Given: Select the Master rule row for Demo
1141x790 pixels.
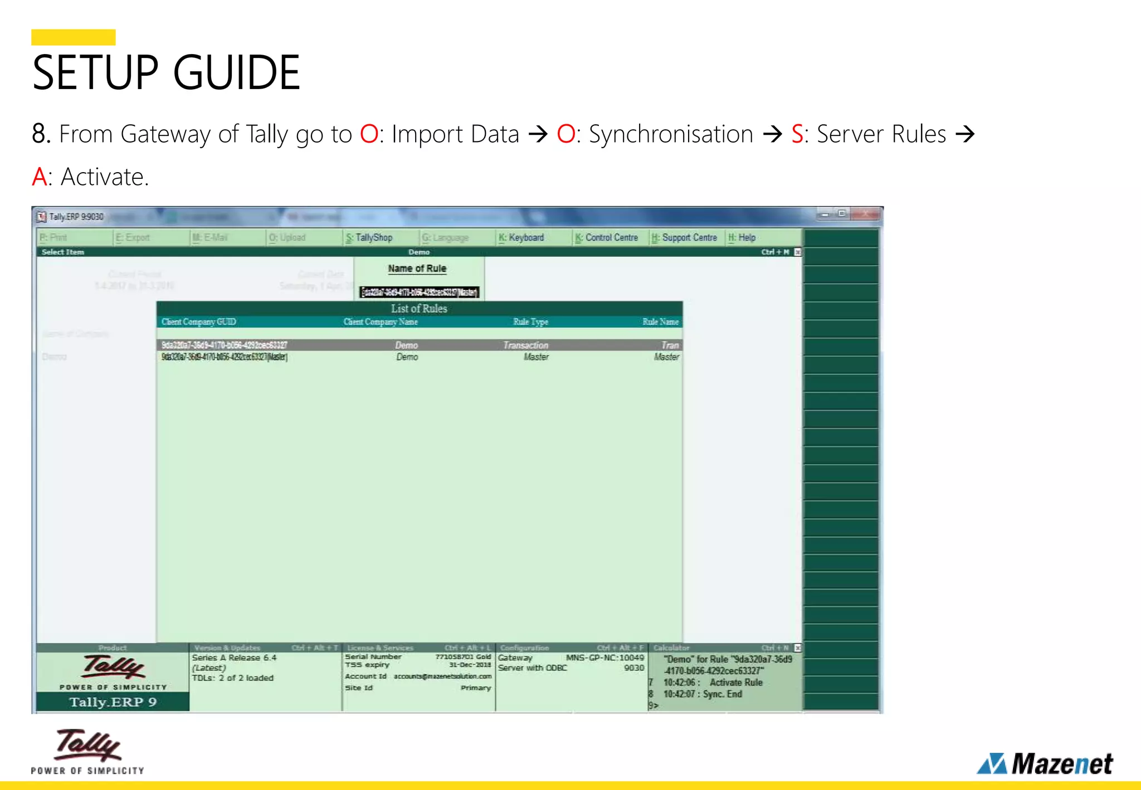Looking at the screenshot, I should [x=420, y=357].
